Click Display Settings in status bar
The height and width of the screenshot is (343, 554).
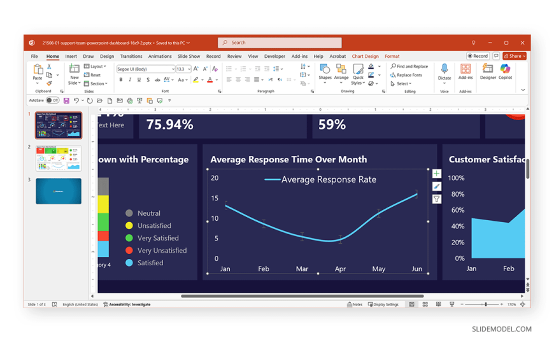[x=383, y=304]
